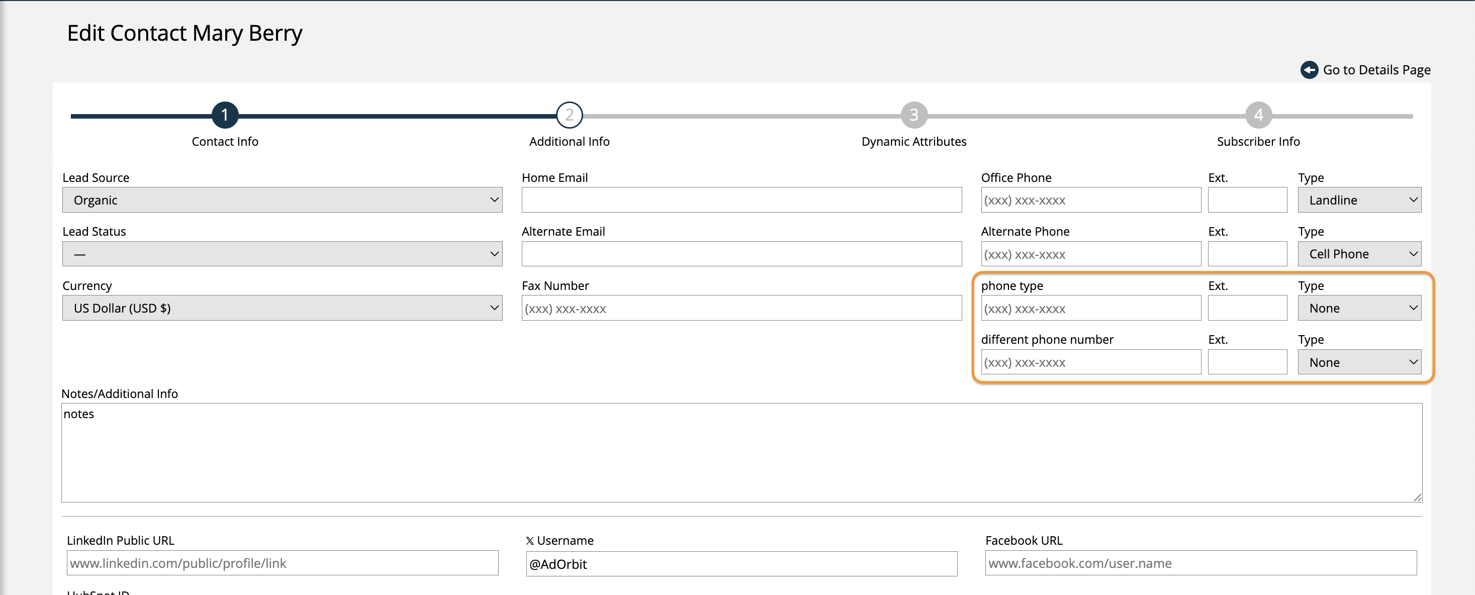This screenshot has width=1475, height=595.
Task: Open step 4 Subscriber Info circle
Action: (1258, 116)
